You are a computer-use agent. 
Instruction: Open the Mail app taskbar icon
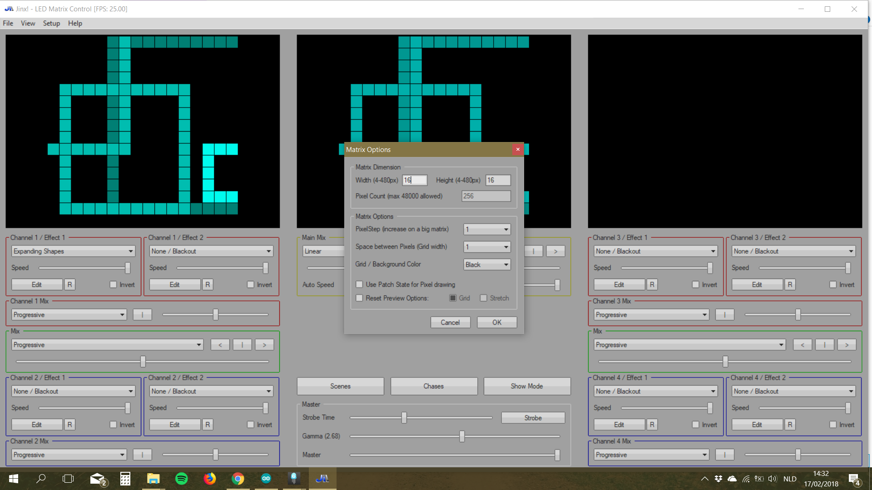tap(97, 479)
